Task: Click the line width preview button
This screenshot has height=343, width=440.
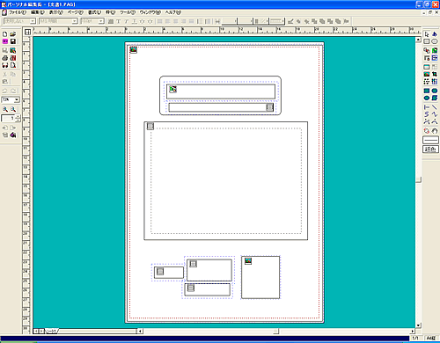Action: pos(430,140)
